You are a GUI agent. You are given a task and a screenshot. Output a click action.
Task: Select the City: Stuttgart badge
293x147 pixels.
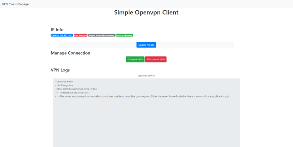[x=80, y=35]
